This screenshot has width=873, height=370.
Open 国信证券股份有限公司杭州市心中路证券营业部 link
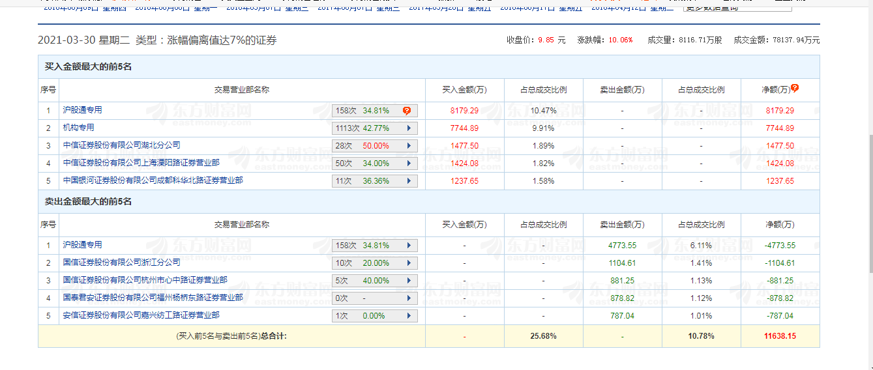(x=145, y=280)
